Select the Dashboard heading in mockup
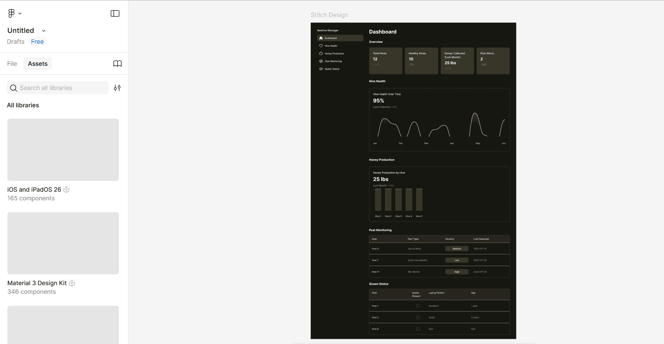This screenshot has width=664, height=344. (x=383, y=32)
